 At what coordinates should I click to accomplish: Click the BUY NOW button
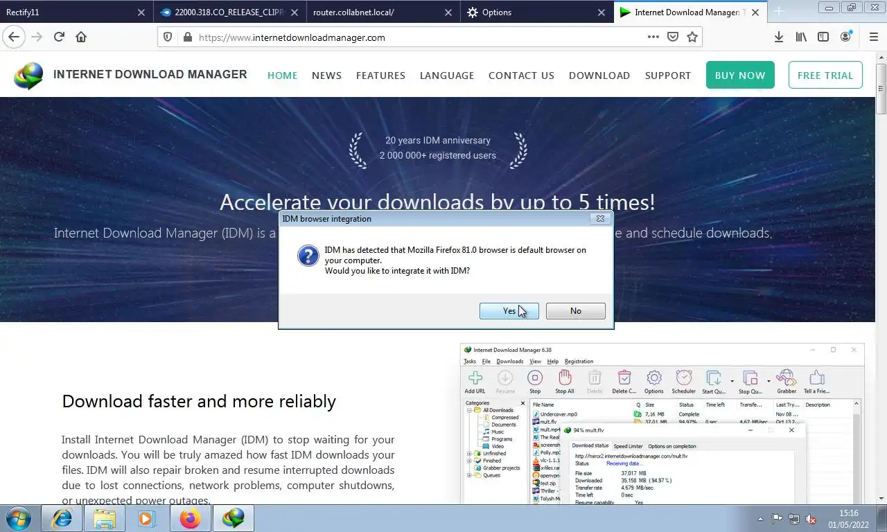[x=740, y=75]
